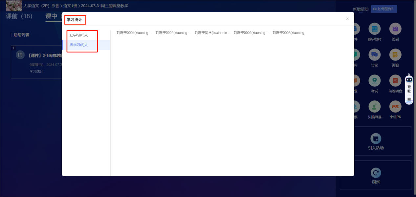Click the 考试 exam icon

pyautogui.click(x=374, y=81)
